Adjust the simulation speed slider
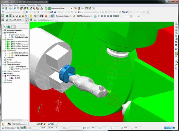 (131, 16)
